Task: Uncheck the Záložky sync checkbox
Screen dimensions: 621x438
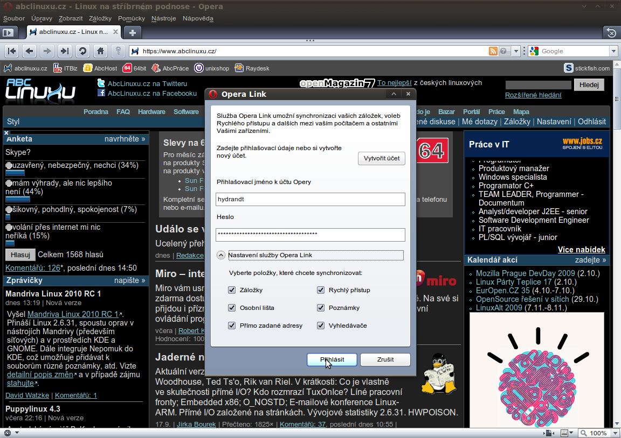Action: pos(232,290)
